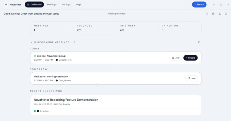This screenshot has height=121, width=231.
Task: Click Google Meet camera icon for Novameet setup
Action: (x=57, y=60)
